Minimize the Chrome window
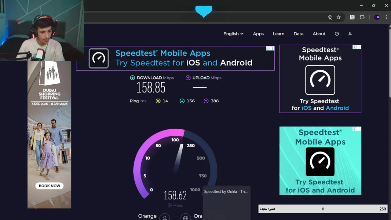This screenshot has height=220, width=391. tap(361, 5)
